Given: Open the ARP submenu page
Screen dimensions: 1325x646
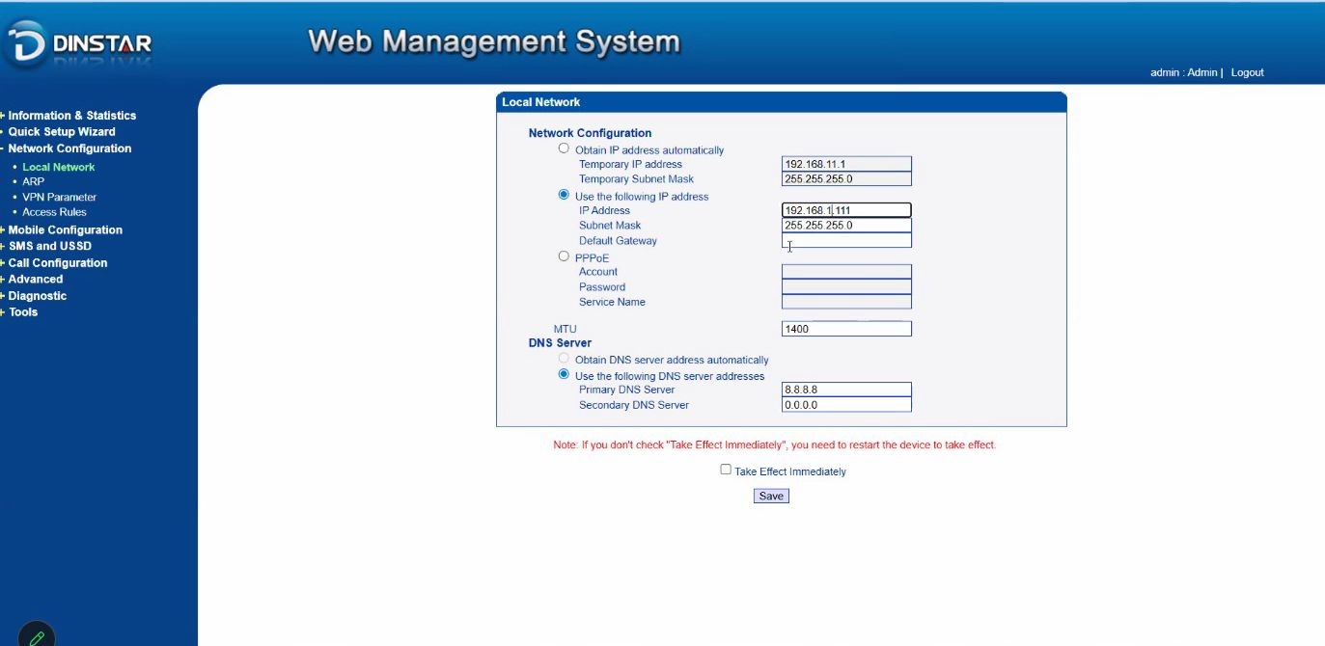Looking at the screenshot, I should (x=33, y=181).
